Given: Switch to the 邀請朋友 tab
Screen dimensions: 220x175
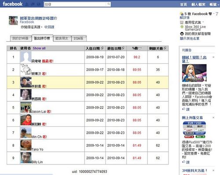Looking at the screenshot, I should click(x=62, y=38).
